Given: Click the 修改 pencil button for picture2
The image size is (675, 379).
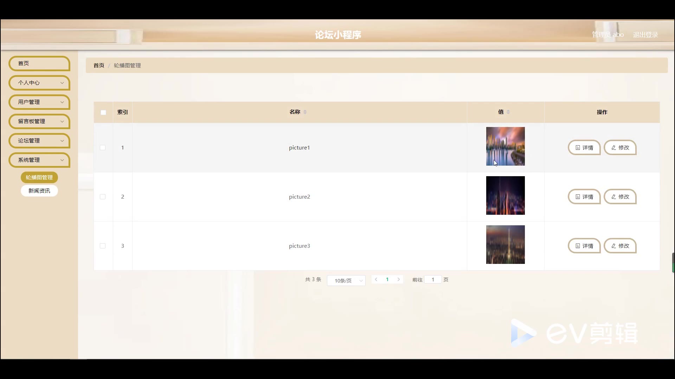Looking at the screenshot, I should 620,197.
